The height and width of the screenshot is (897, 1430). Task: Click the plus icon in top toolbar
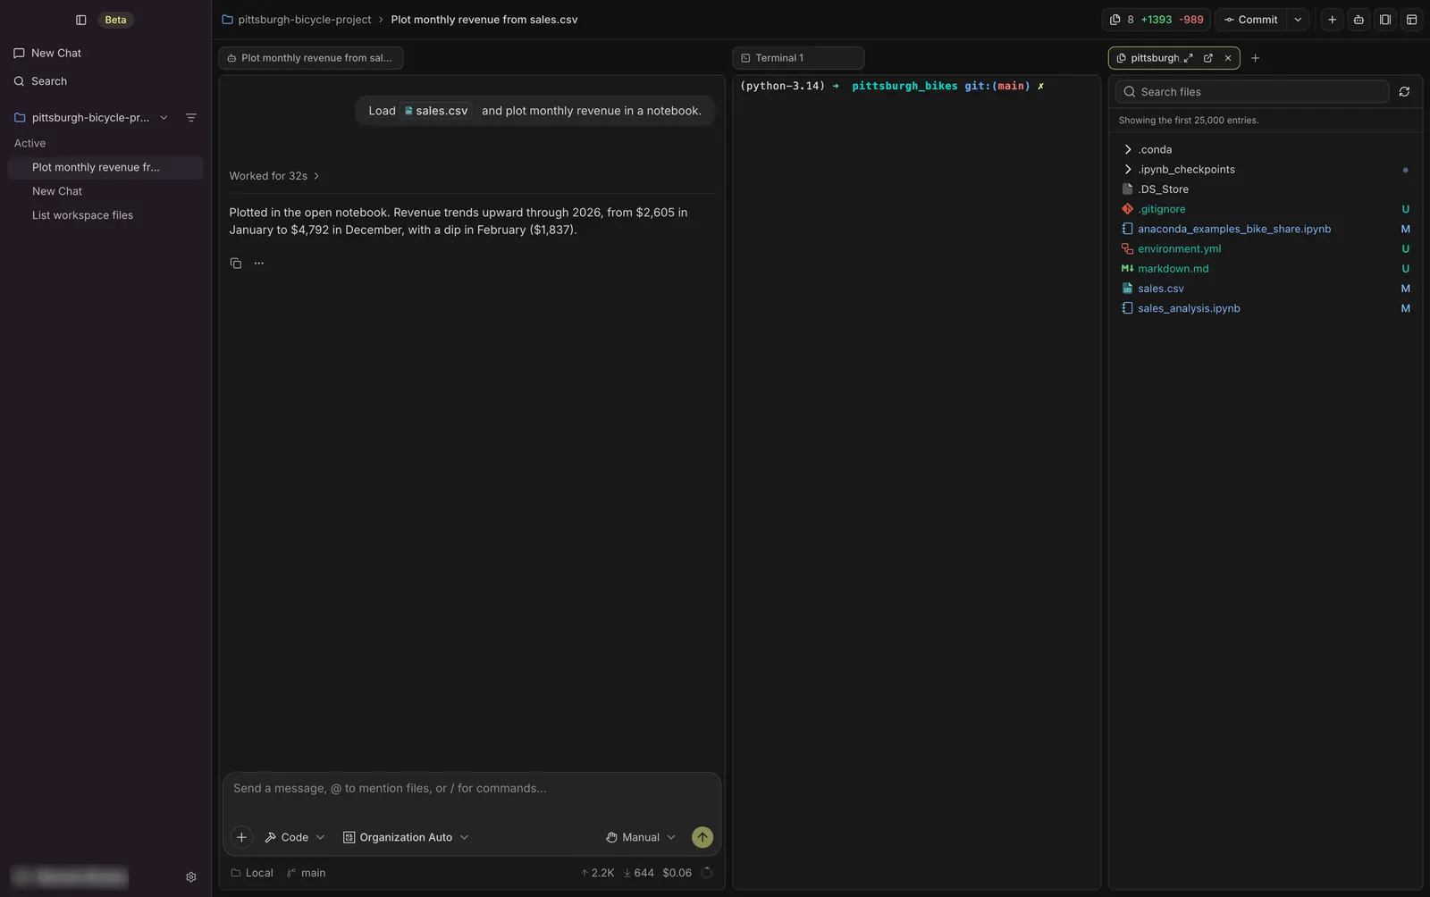coord(1332,20)
